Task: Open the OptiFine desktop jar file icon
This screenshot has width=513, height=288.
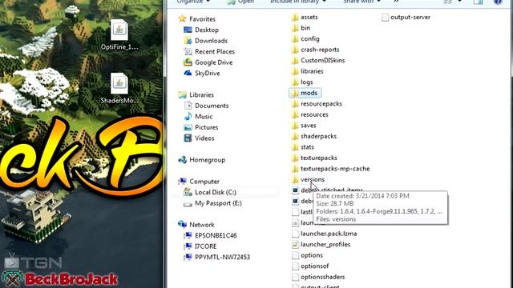Action: 119,35
